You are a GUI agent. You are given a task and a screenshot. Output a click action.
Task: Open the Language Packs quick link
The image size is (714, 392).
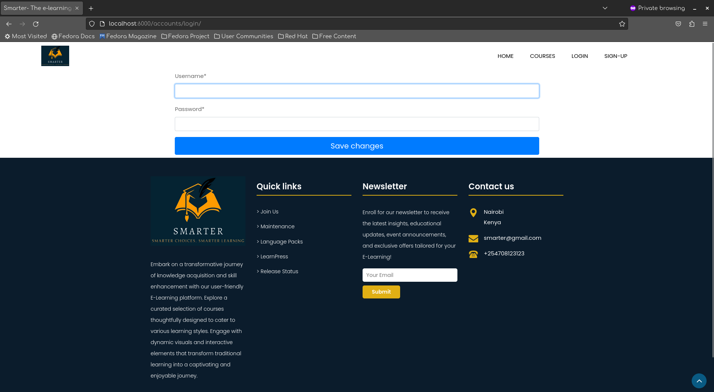coord(282,242)
